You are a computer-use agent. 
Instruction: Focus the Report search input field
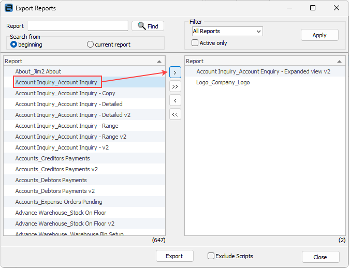tap(78, 26)
